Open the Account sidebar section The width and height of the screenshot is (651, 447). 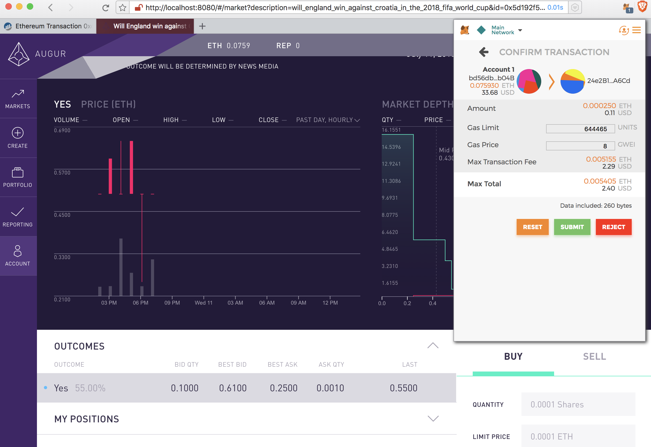[18, 256]
